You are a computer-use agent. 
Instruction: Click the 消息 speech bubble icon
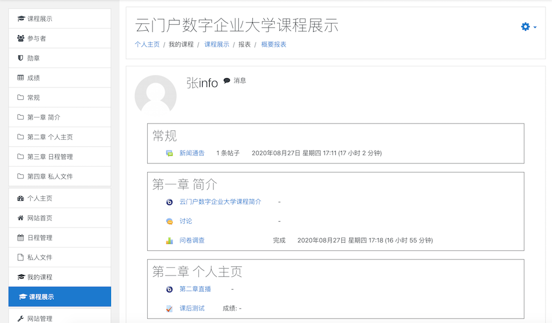point(227,80)
